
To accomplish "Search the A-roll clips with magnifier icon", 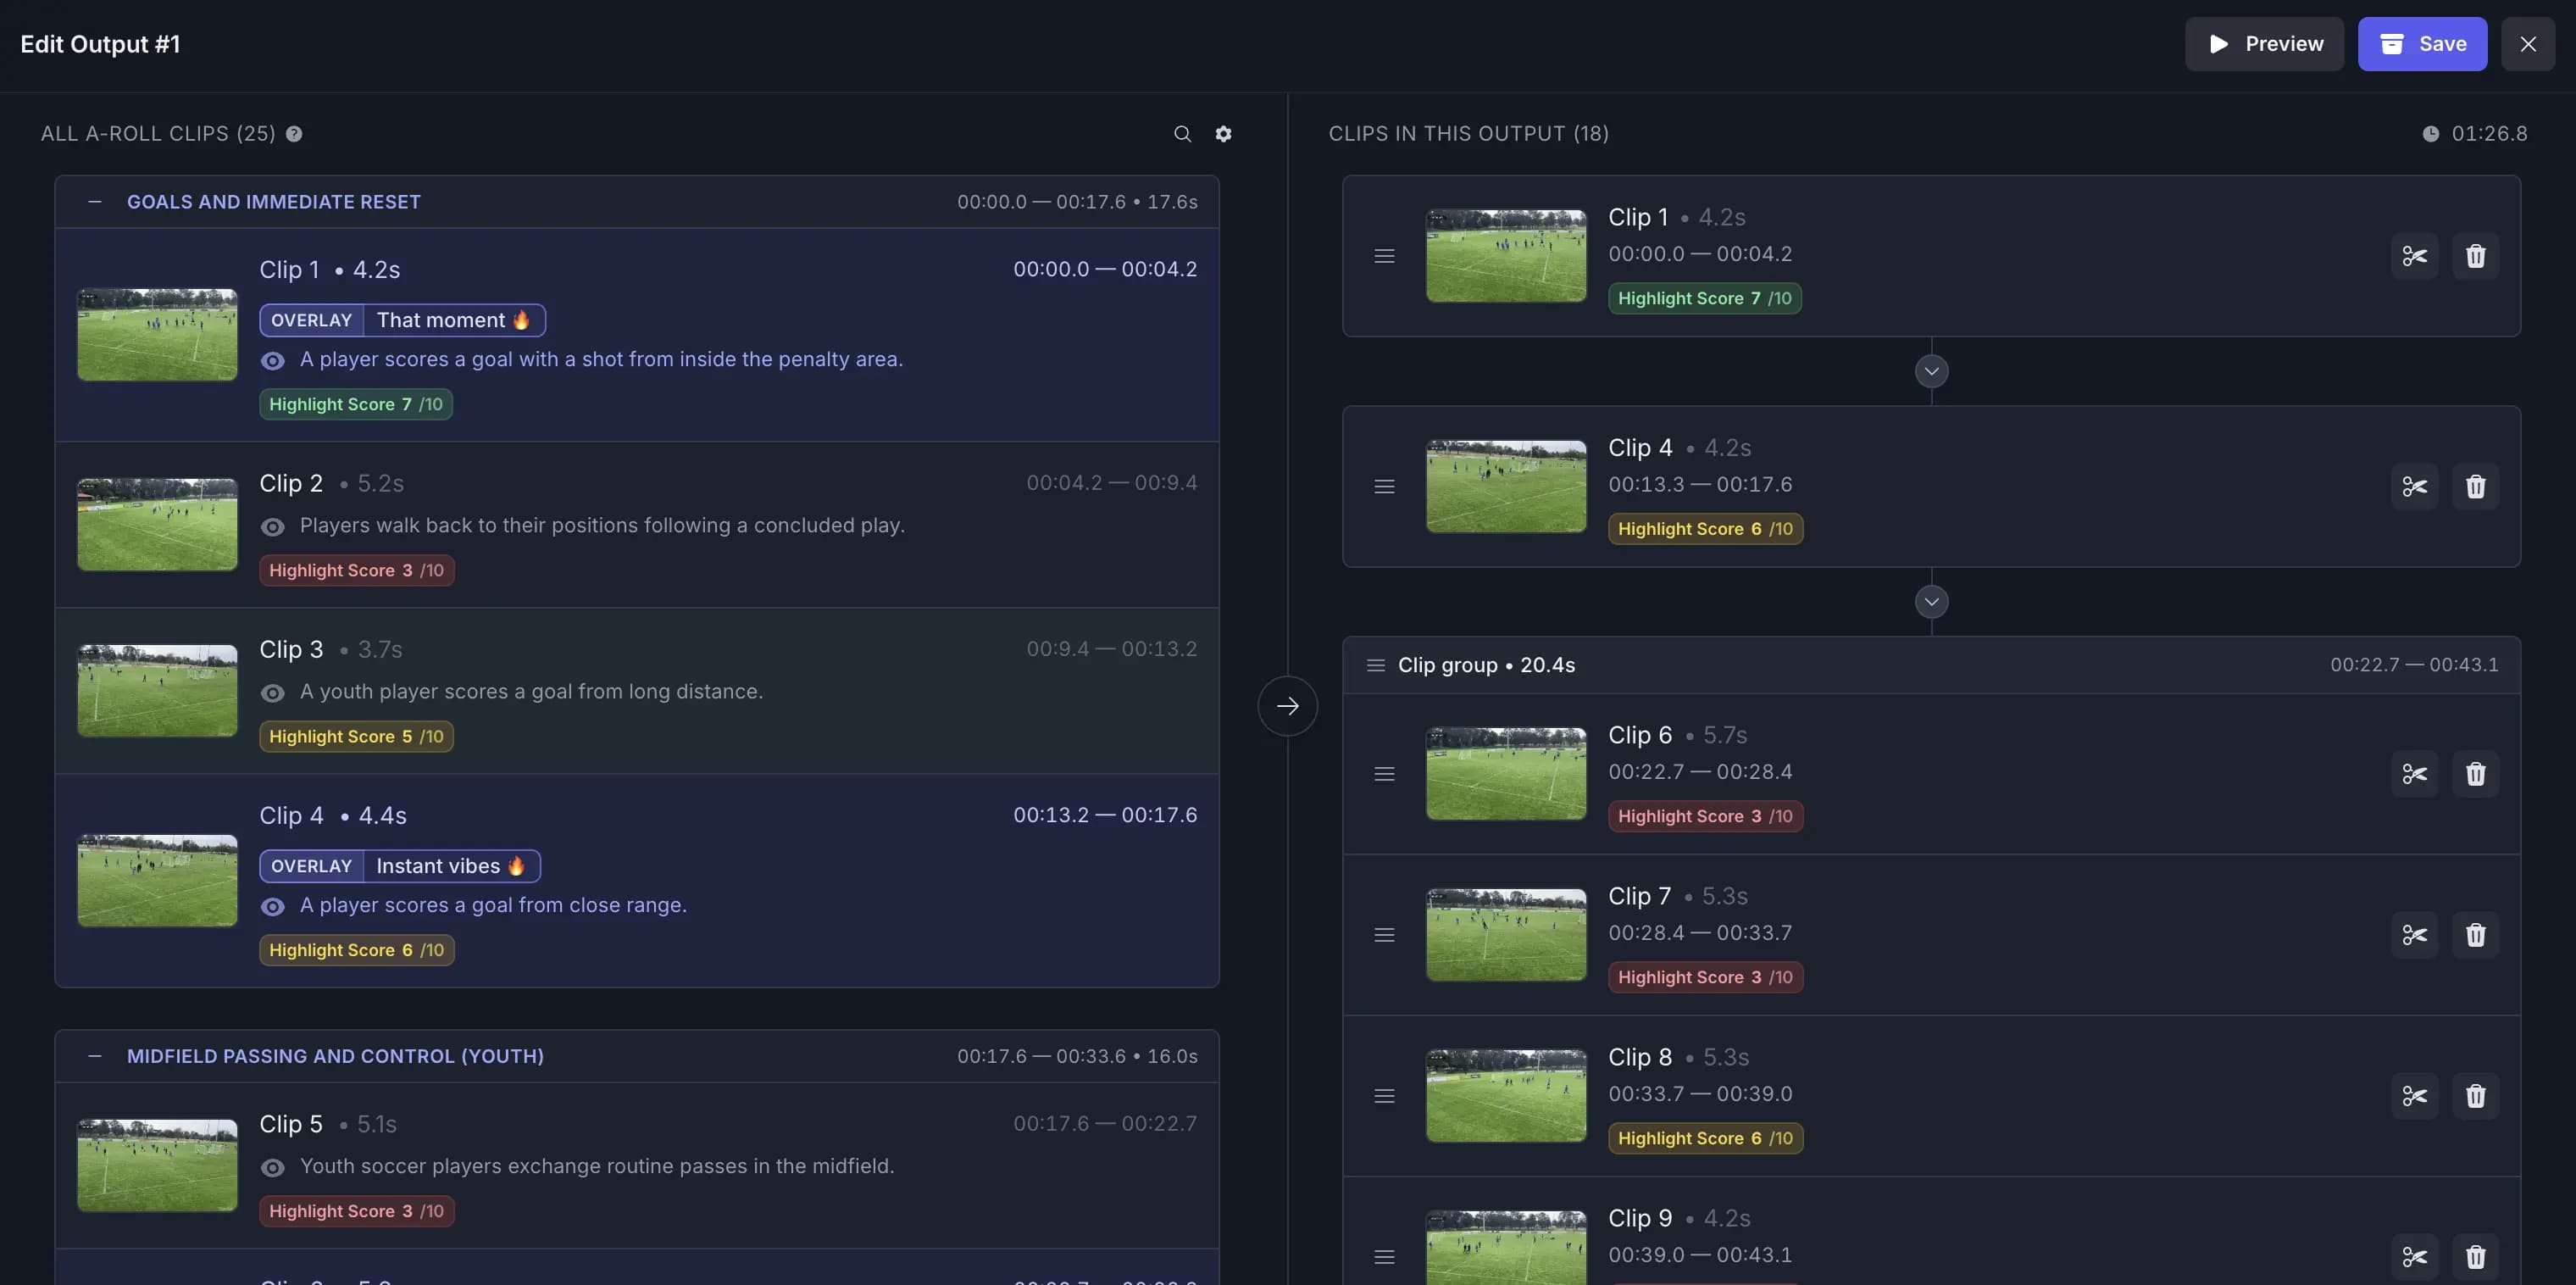I will coord(1182,134).
